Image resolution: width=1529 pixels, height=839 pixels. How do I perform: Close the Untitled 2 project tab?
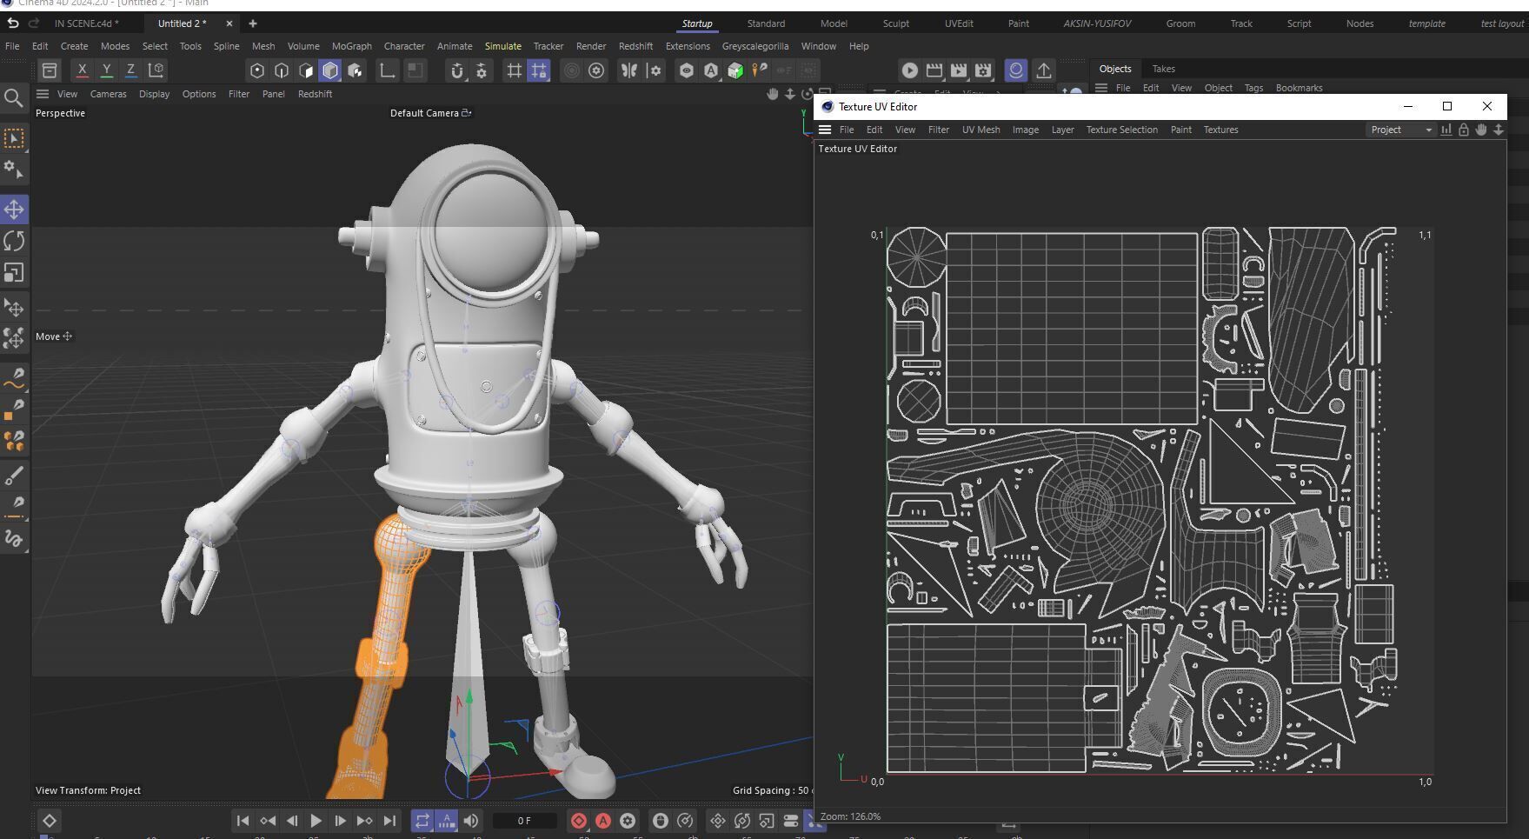click(229, 23)
